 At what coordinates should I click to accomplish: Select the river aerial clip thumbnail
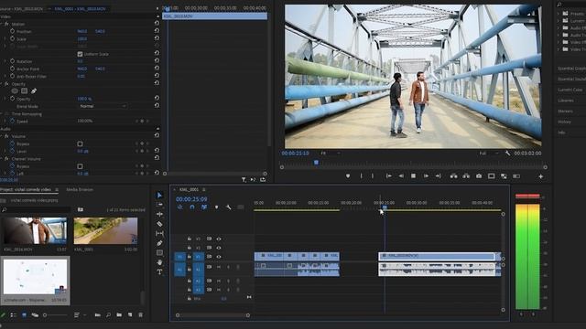[105, 231]
